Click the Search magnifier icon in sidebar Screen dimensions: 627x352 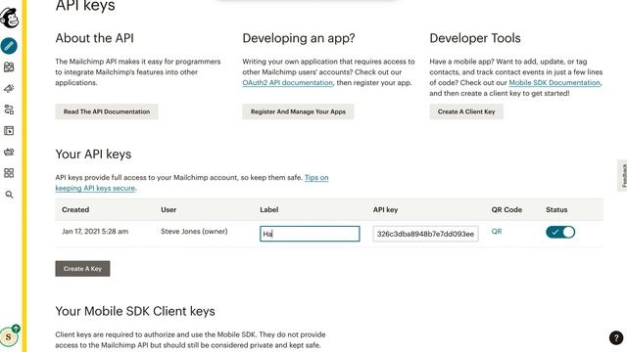coord(9,195)
